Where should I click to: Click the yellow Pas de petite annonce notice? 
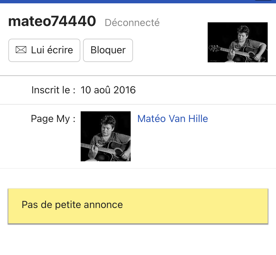tap(138, 206)
